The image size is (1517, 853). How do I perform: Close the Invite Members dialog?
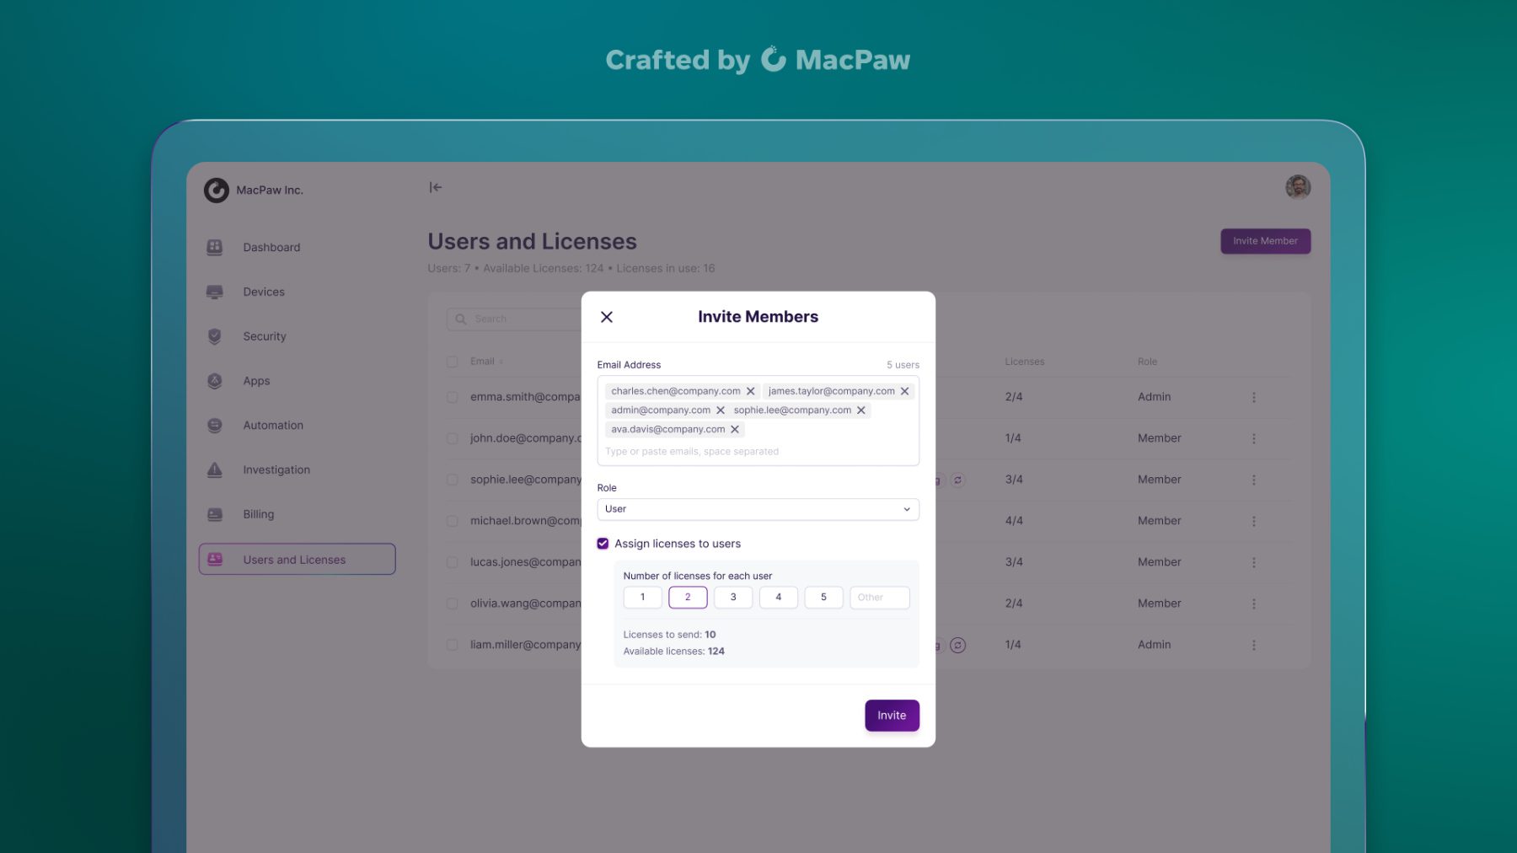point(607,317)
